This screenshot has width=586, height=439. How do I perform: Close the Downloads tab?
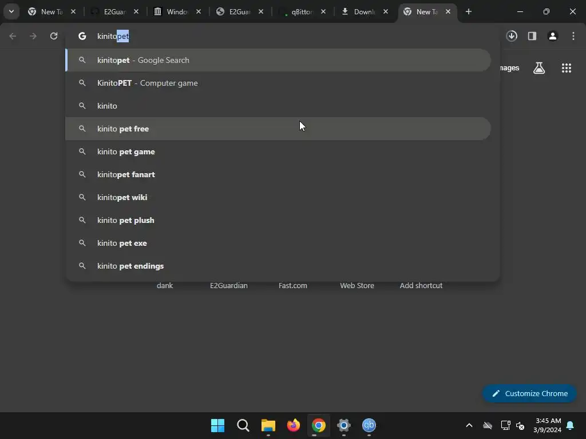click(x=386, y=11)
